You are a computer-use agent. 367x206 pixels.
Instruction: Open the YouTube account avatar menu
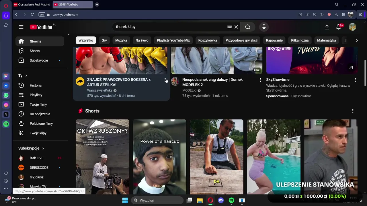point(352,27)
